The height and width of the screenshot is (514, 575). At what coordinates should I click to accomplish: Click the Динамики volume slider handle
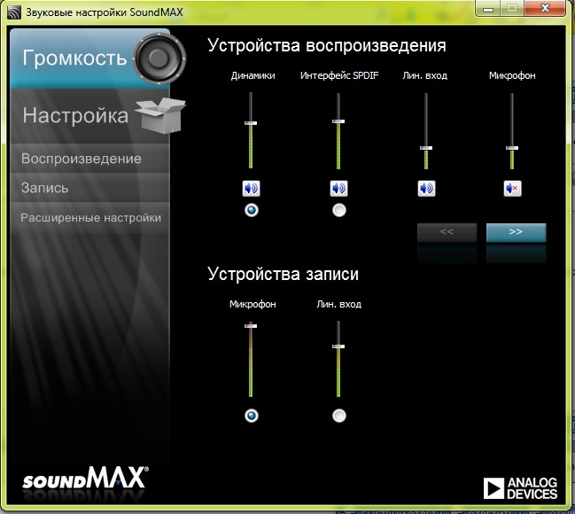(x=252, y=123)
